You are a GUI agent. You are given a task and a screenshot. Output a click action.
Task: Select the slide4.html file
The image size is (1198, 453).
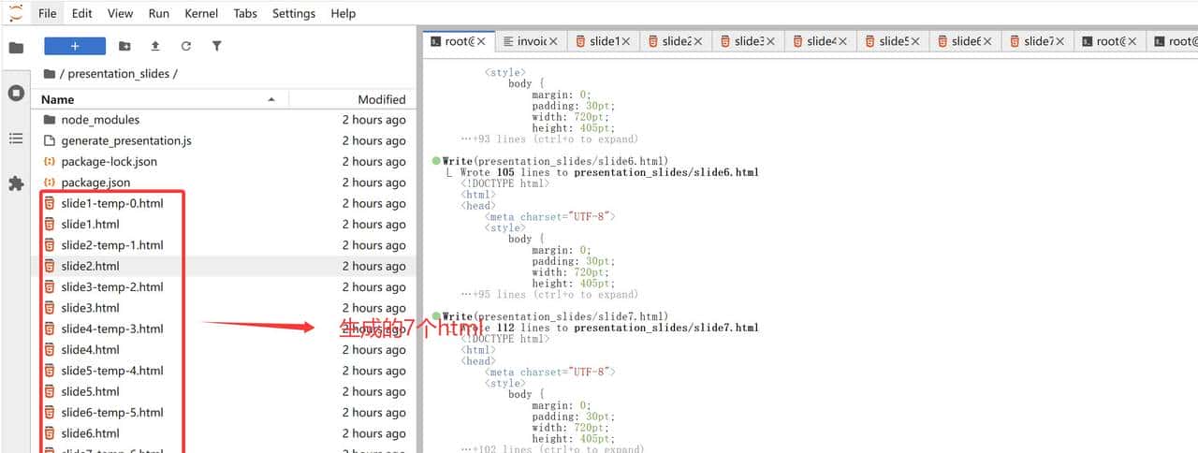[x=90, y=350]
